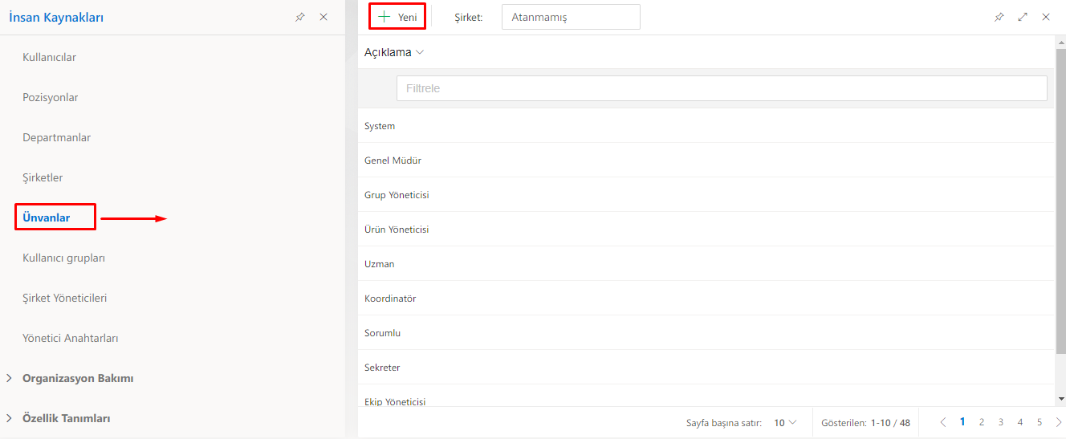The height and width of the screenshot is (439, 1066).
Task: Open rows per page dropdown
Action: [785, 422]
